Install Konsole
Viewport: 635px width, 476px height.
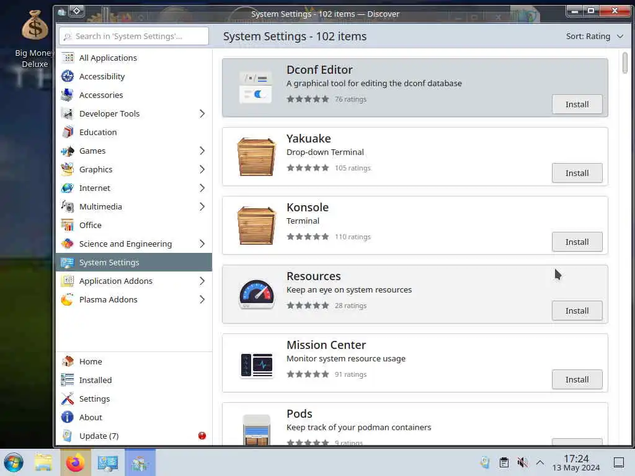pos(577,242)
